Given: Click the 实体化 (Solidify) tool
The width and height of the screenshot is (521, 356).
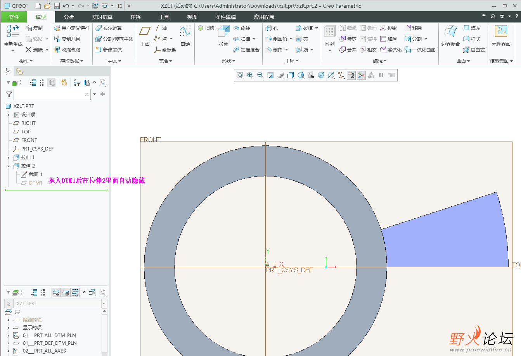Looking at the screenshot, I should [x=391, y=50].
